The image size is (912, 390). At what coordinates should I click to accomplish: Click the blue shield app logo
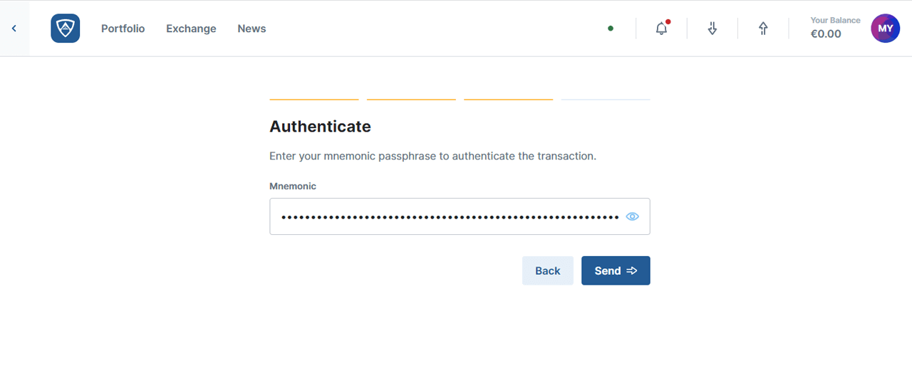pyautogui.click(x=66, y=28)
